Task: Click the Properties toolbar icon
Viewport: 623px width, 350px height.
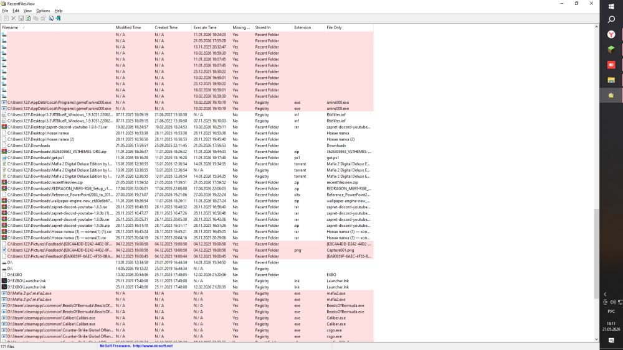Action: tap(44, 18)
